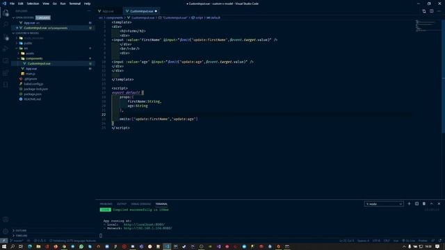Open the terminal selector dropdown '1: node'
The image size is (445, 250).
click(384, 203)
